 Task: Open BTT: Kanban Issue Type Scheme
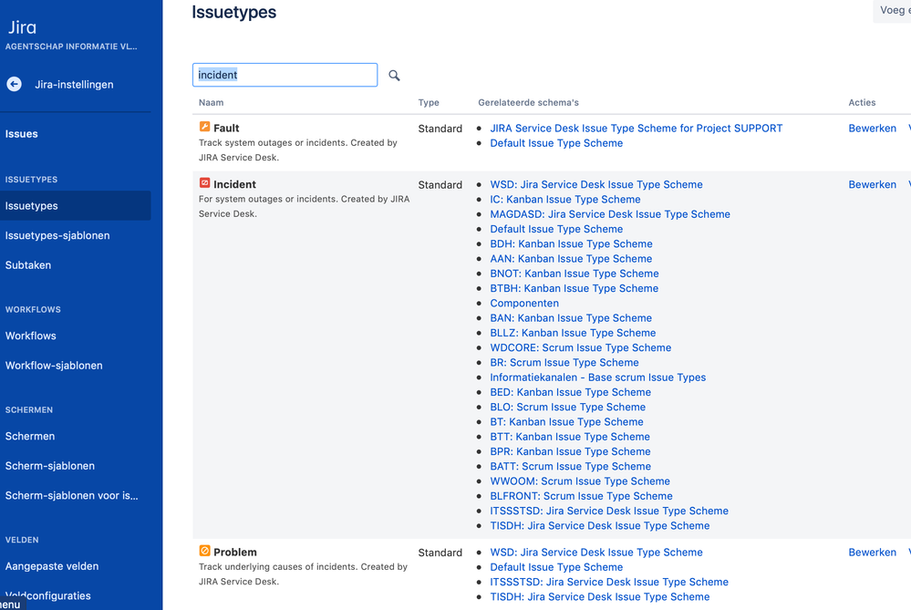point(569,437)
